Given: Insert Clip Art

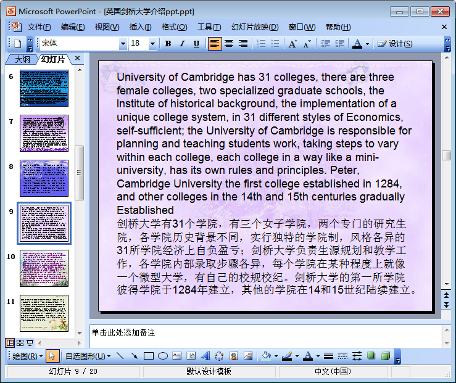Looking at the screenshot, I should (233, 356).
